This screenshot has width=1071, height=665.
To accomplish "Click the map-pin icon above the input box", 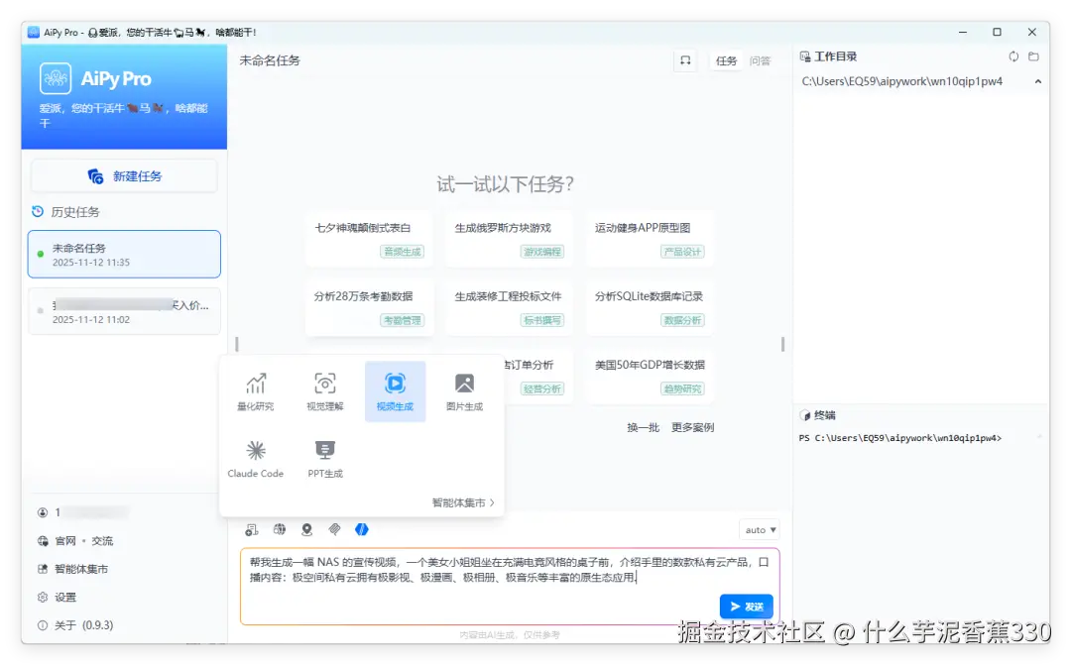I will click(x=306, y=529).
